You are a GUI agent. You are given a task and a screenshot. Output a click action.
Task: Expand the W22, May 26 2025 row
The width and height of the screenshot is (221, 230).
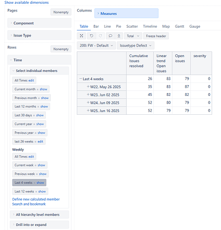88,87
